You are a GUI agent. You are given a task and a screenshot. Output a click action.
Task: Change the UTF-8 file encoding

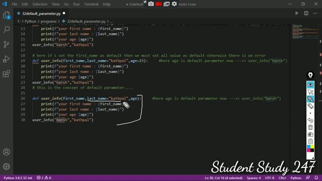coord(270,178)
